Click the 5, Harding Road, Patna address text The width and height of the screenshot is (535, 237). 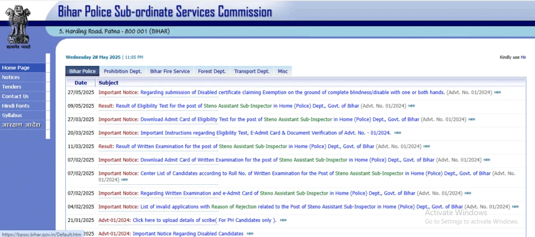pyautogui.click(x=114, y=31)
